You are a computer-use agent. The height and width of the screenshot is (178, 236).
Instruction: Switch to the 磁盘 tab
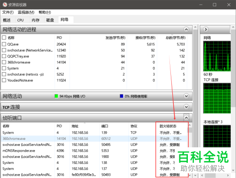pos(50,20)
